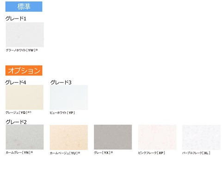Click the パープルフレーク[XL] label text
222x180 pixels.
pos(196,153)
